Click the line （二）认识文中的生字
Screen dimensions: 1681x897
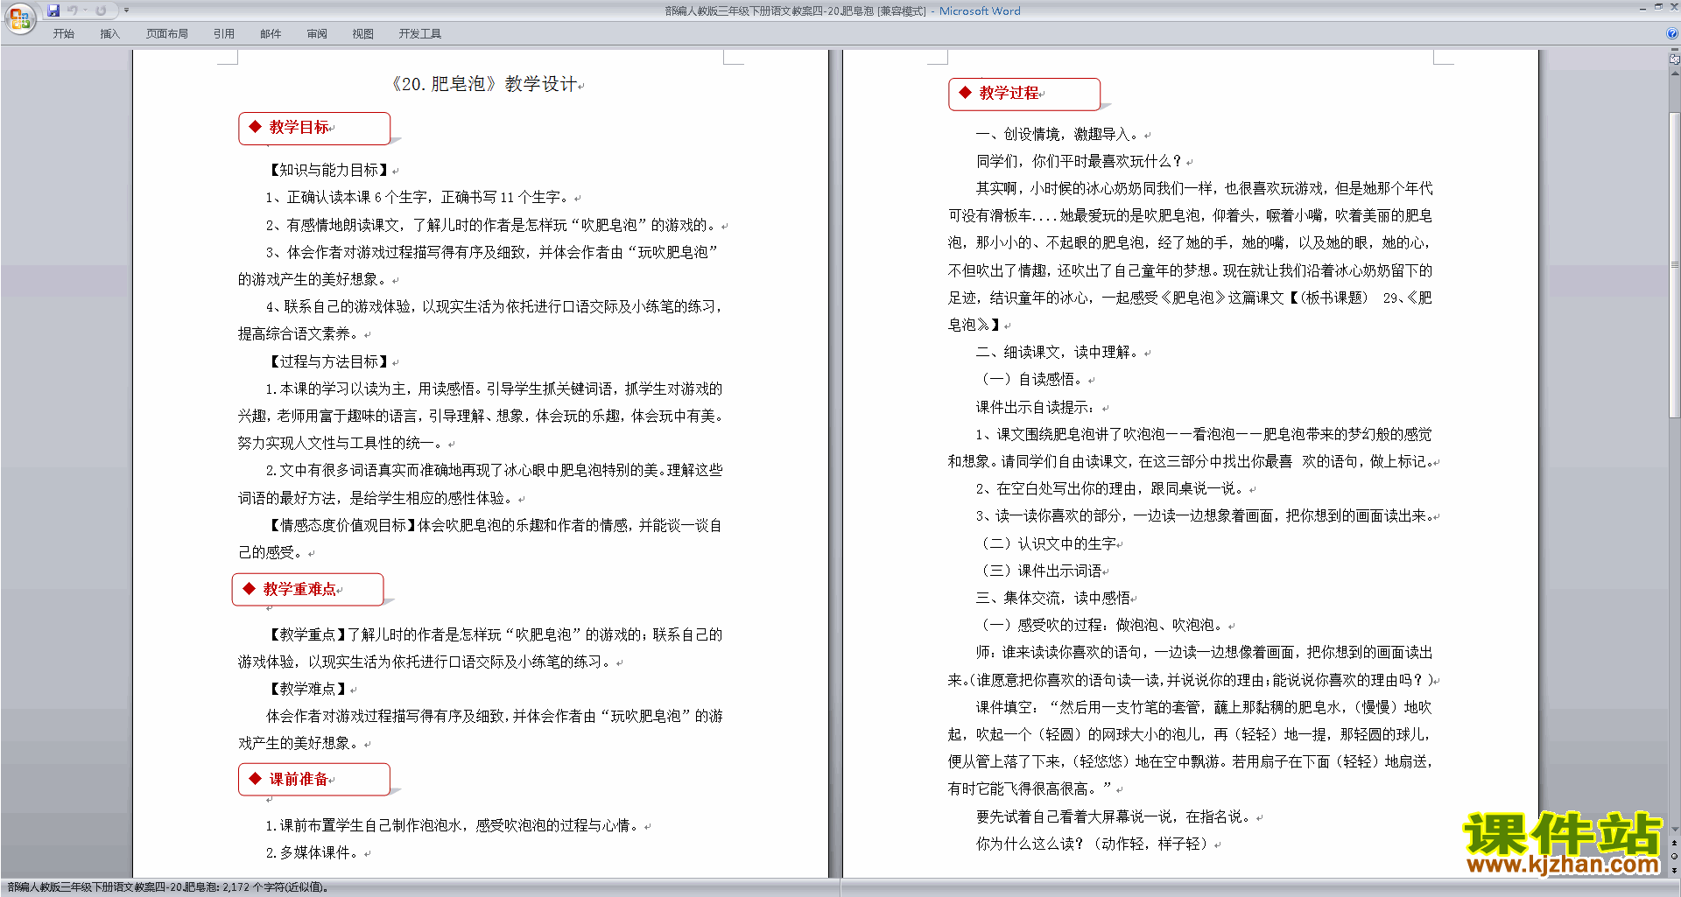click(1050, 543)
